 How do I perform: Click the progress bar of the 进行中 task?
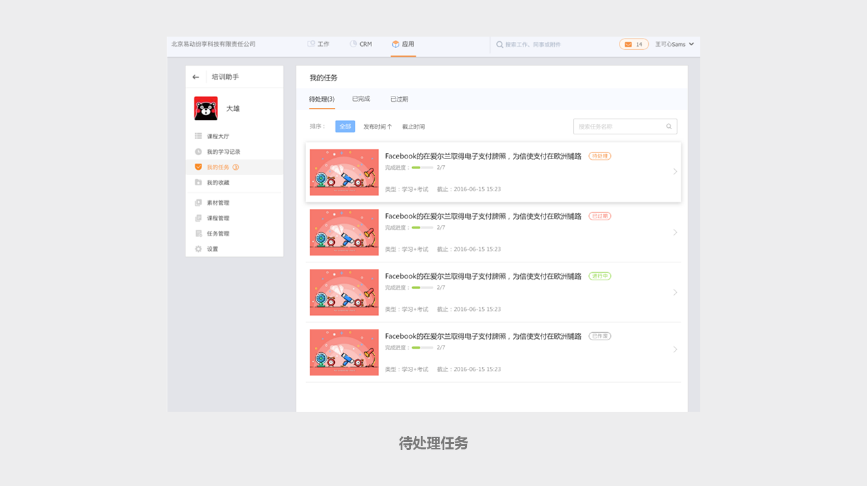click(422, 288)
